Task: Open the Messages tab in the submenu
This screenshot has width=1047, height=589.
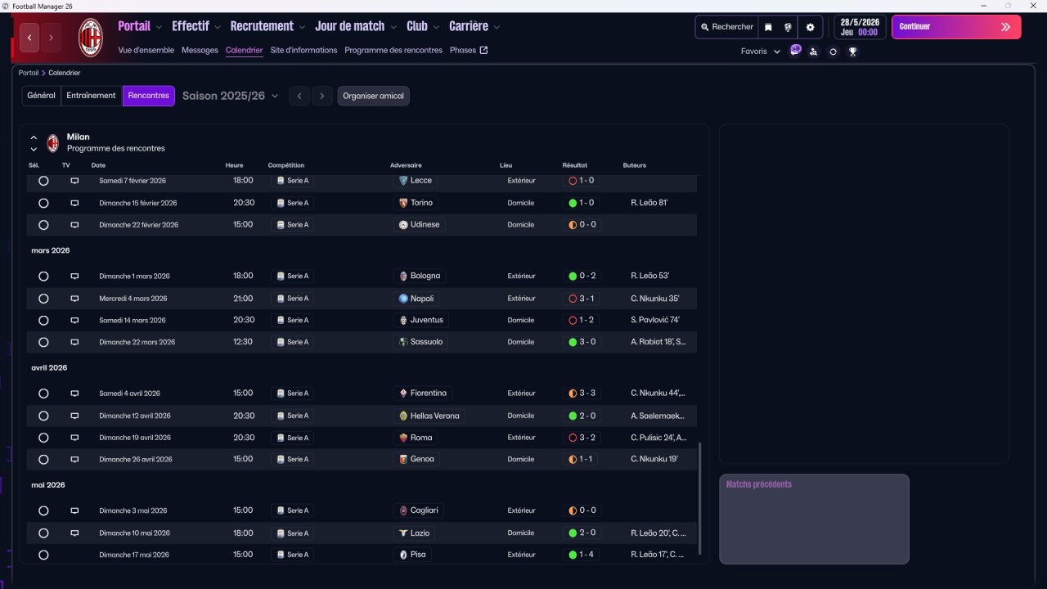Action: pyautogui.click(x=200, y=50)
